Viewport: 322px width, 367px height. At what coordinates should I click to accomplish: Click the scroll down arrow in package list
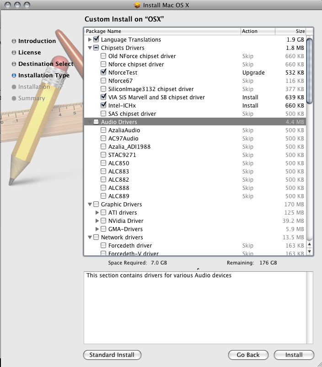pos(310,251)
